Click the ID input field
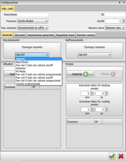Viewport: 126px width, 161px height. pyautogui.click(x=115, y=14)
